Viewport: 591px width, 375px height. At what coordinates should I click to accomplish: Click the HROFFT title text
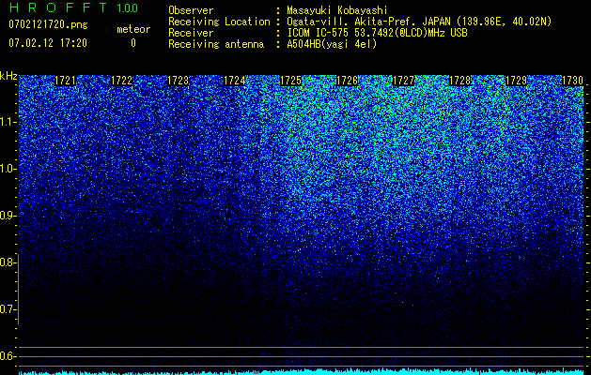point(57,7)
